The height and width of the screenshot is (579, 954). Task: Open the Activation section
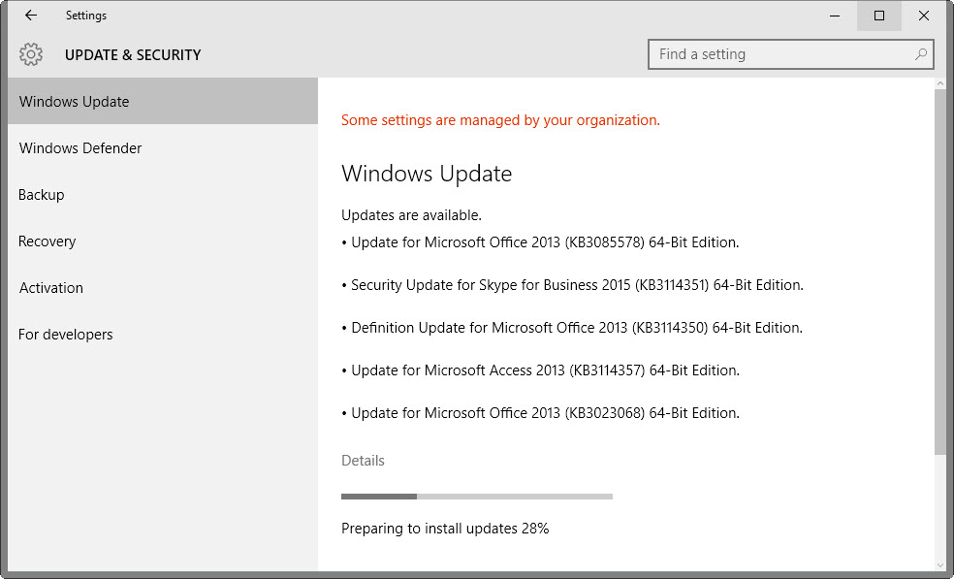[x=163, y=287]
